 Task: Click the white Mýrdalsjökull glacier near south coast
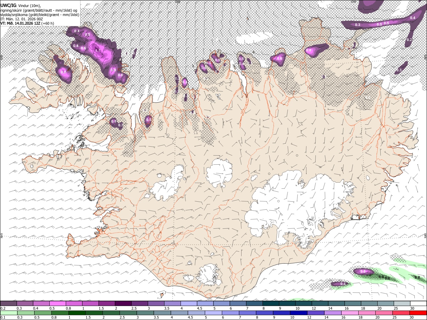tap(209, 275)
